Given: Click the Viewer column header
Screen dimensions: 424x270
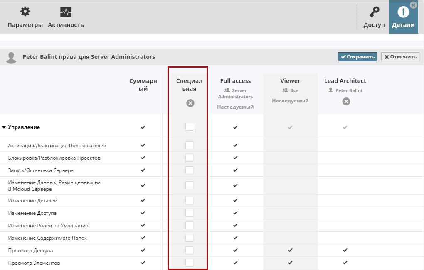Looking at the screenshot, I should tap(290, 81).
